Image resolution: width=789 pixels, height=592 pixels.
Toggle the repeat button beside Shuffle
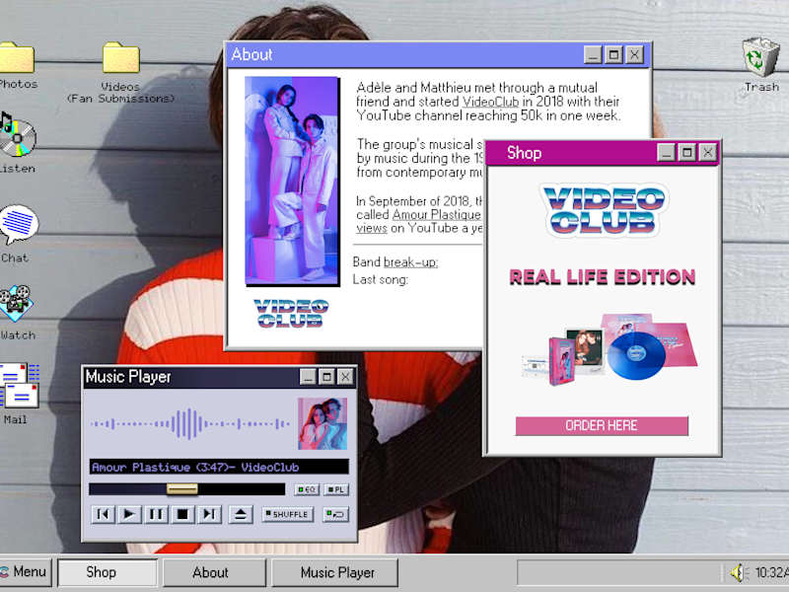pos(335,514)
